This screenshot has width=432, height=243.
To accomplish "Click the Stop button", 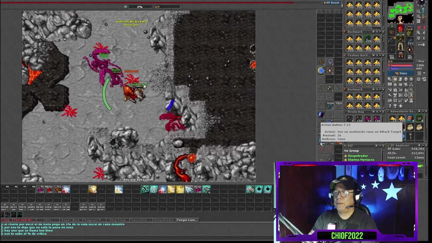I will [422, 61].
